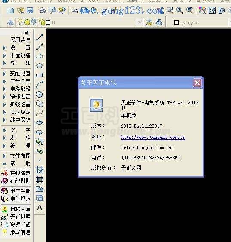This screenshot has height=242, width=231.
Task: Click the Make Block icon
Action: (x=40, y=151)
